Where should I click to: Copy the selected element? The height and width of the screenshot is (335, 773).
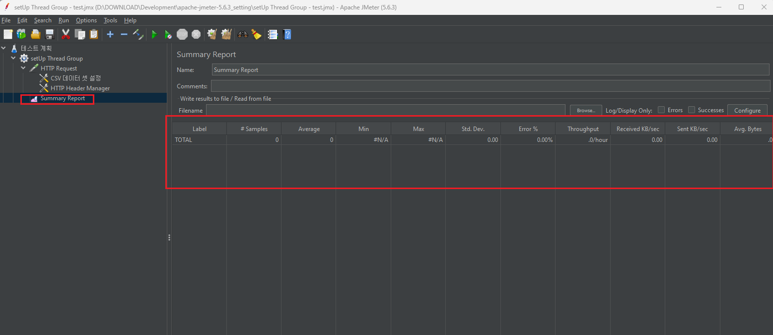point(79,34)
